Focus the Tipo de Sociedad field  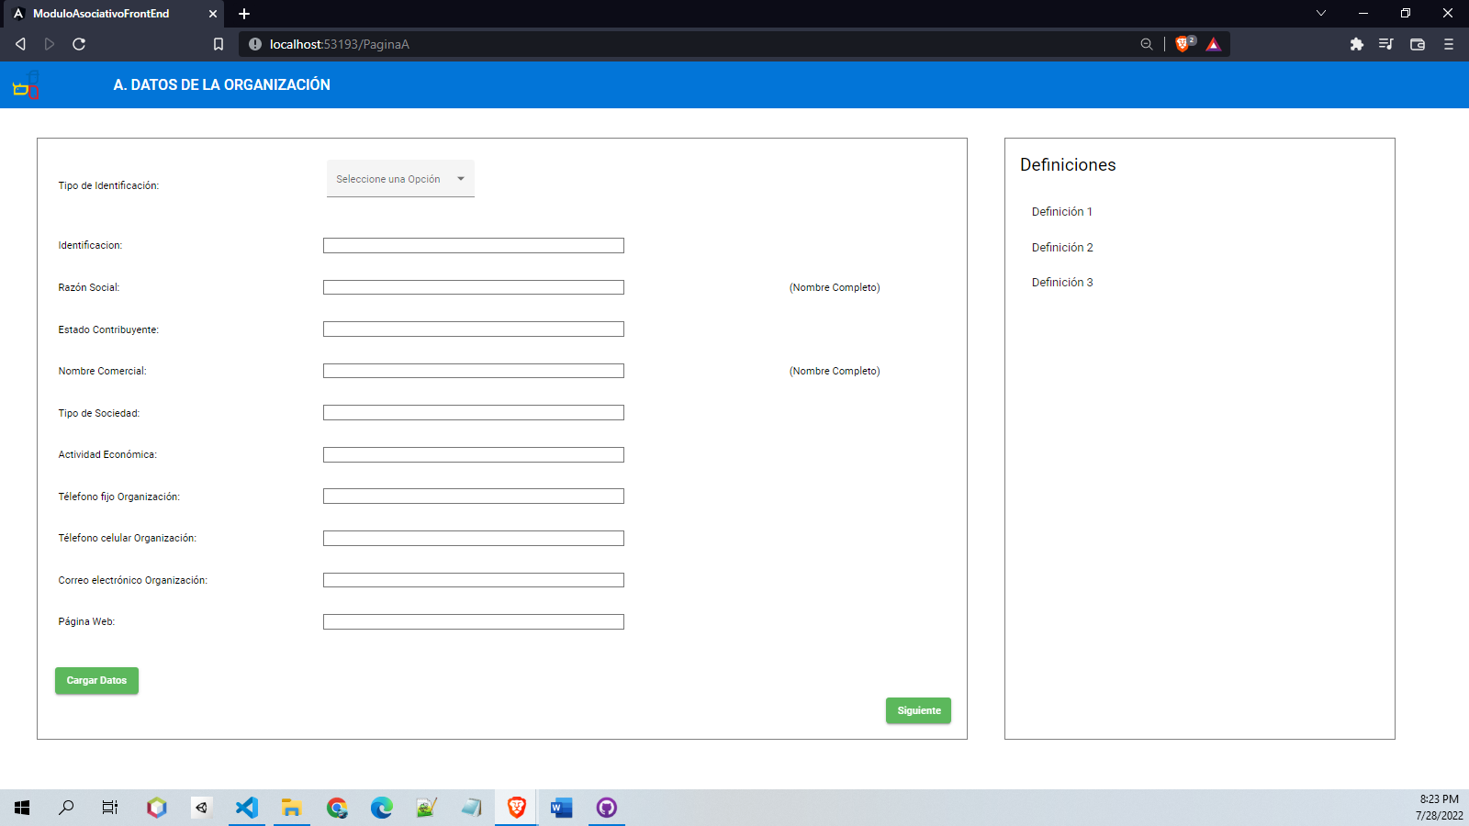(474, 413)
